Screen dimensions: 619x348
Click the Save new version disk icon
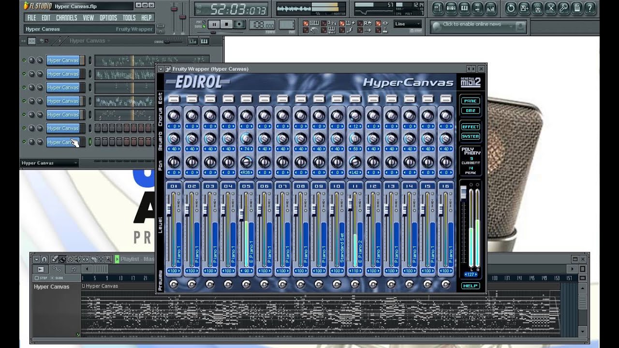coord(524,8)
